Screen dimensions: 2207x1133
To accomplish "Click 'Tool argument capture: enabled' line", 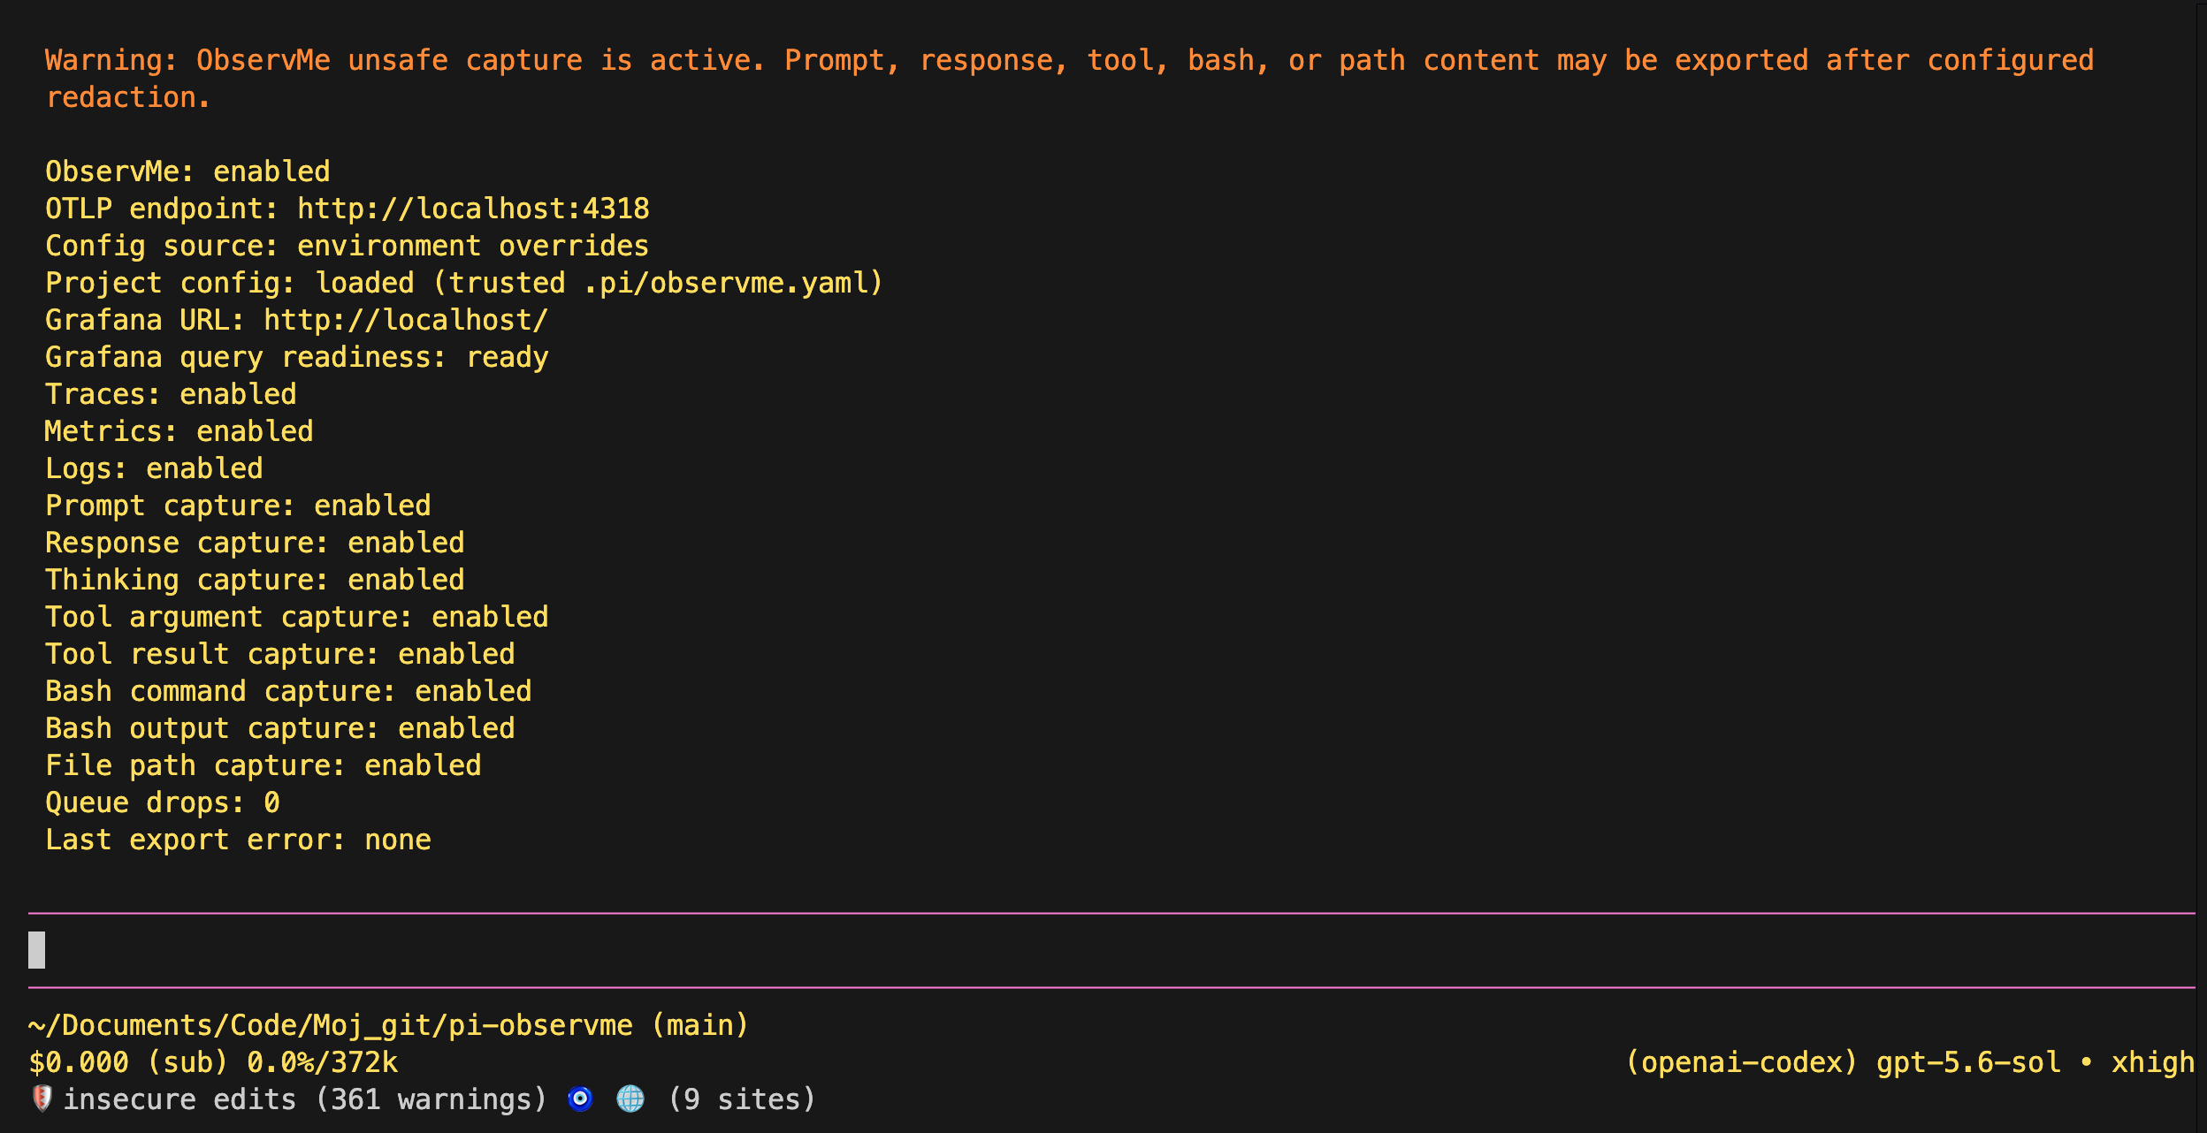I will tap(296, 617).
